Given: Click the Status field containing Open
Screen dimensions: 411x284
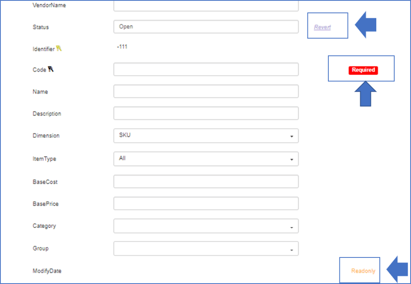Looking at the screenshot, I should tap(206, 27).
